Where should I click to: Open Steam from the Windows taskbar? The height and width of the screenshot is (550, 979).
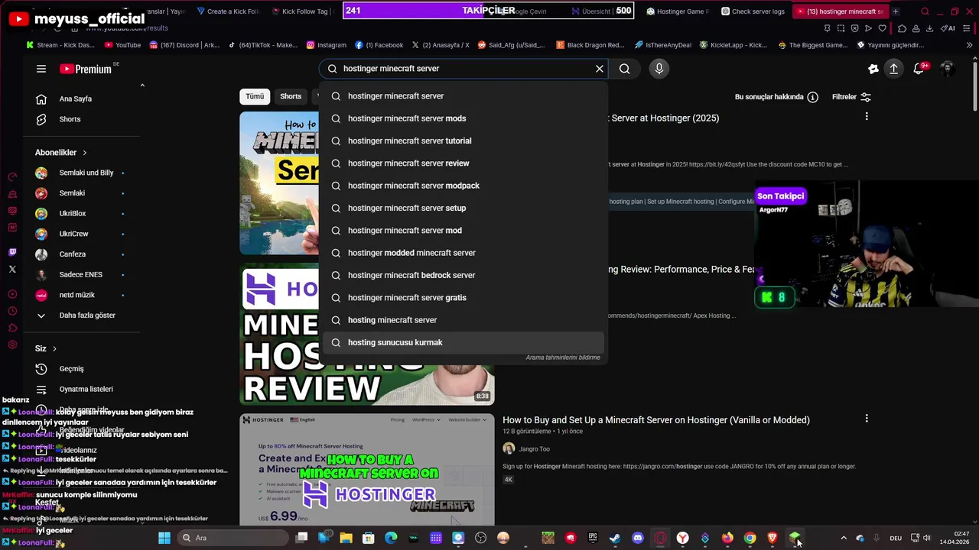pos(615,538)
